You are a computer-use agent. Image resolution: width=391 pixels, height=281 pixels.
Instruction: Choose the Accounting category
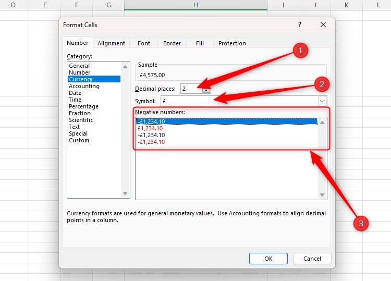tap(94, 86)
